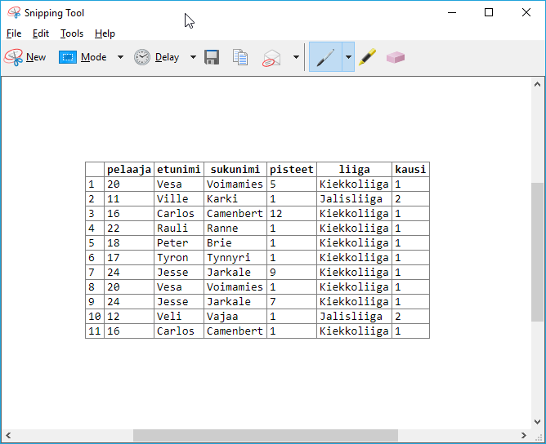Open the File menu
This screenshot has width=546, height=444.
click(14, 33)
